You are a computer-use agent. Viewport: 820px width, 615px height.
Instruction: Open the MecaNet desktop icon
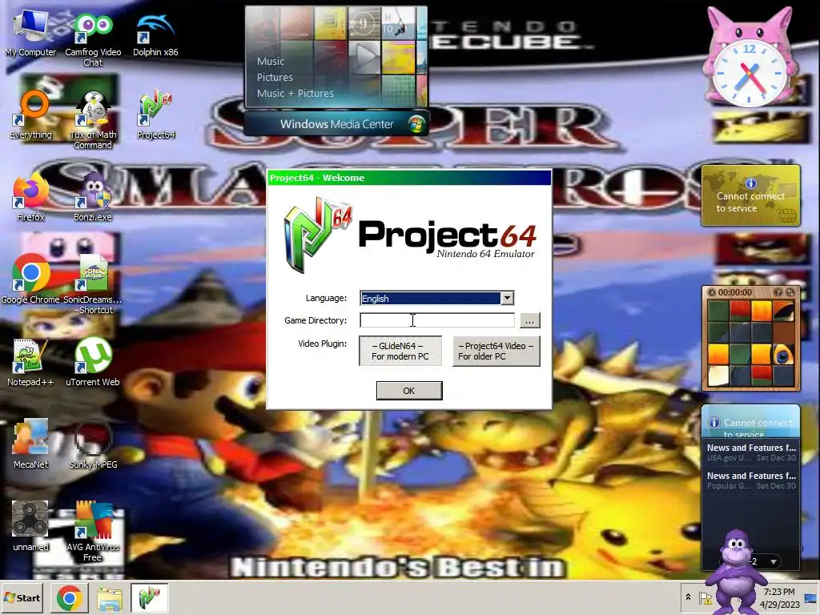[x=30, y=444]
